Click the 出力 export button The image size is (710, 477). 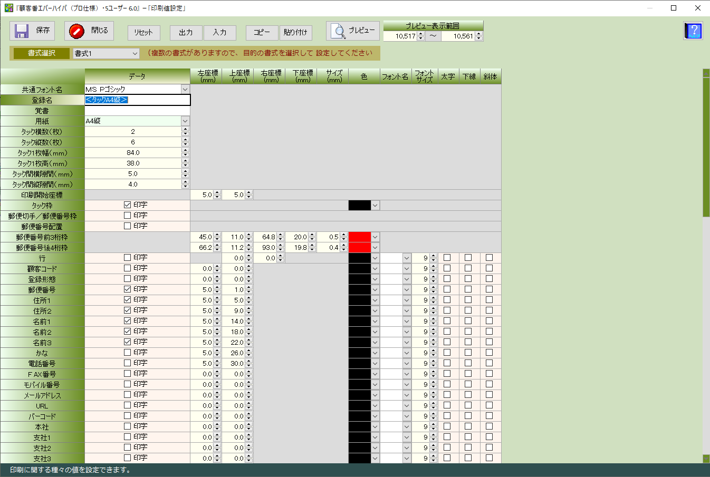pyautogui.click(x=186, y=33)
